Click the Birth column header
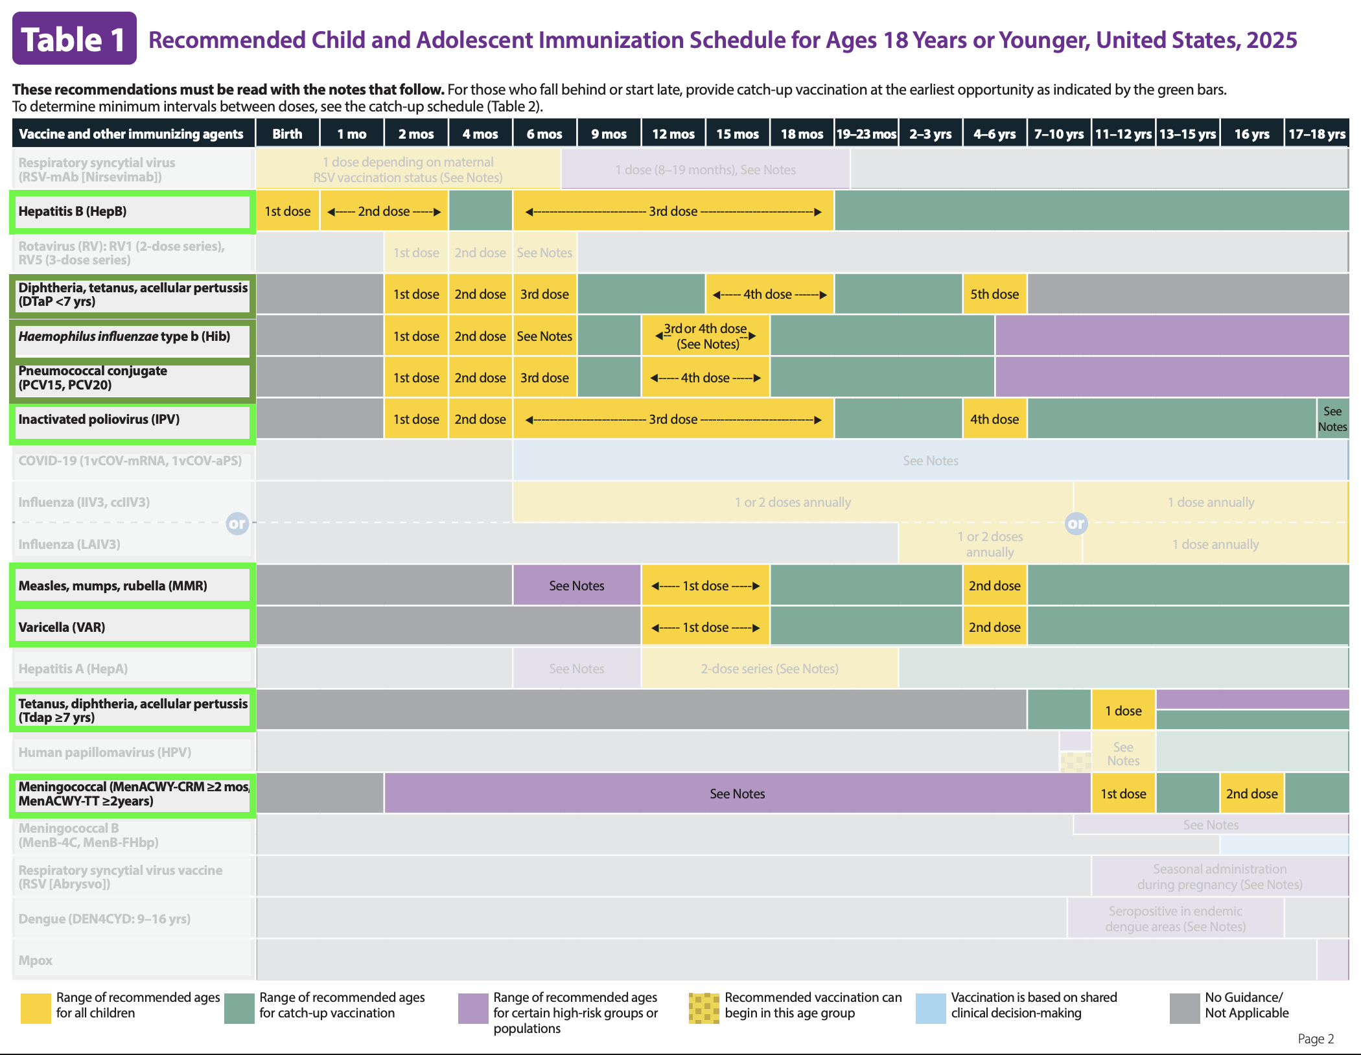The height and width of the screenshot is (1055, 1361). click(x=287, y=134)
